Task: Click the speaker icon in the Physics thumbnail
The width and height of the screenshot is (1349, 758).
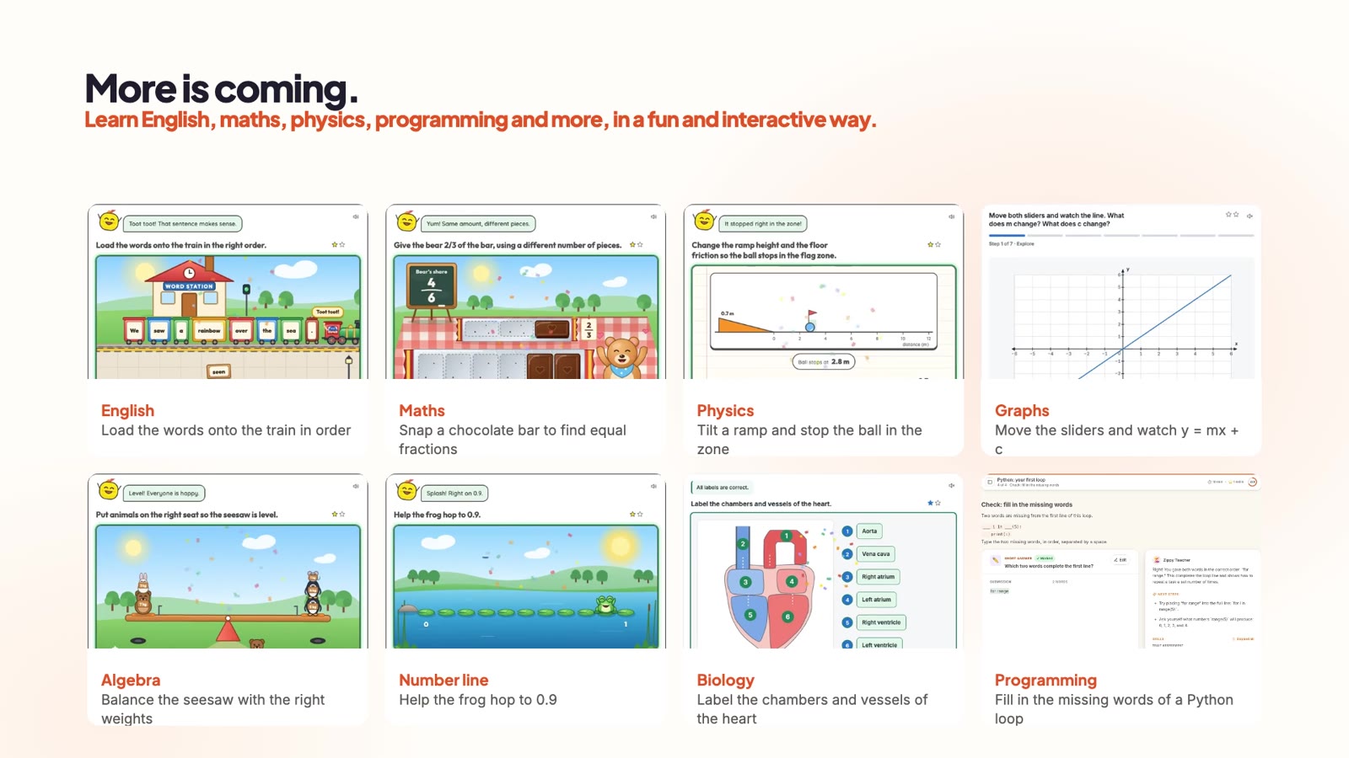Action: pyautogui.click(x=951, y=216)
